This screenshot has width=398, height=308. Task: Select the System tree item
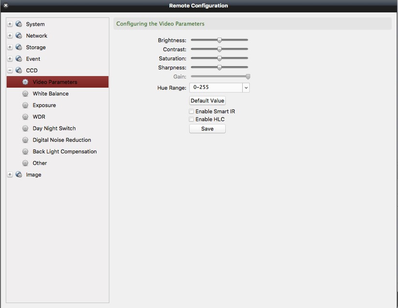tap(36, 24)
